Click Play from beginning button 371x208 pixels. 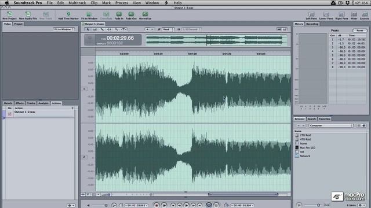point(164,206)
